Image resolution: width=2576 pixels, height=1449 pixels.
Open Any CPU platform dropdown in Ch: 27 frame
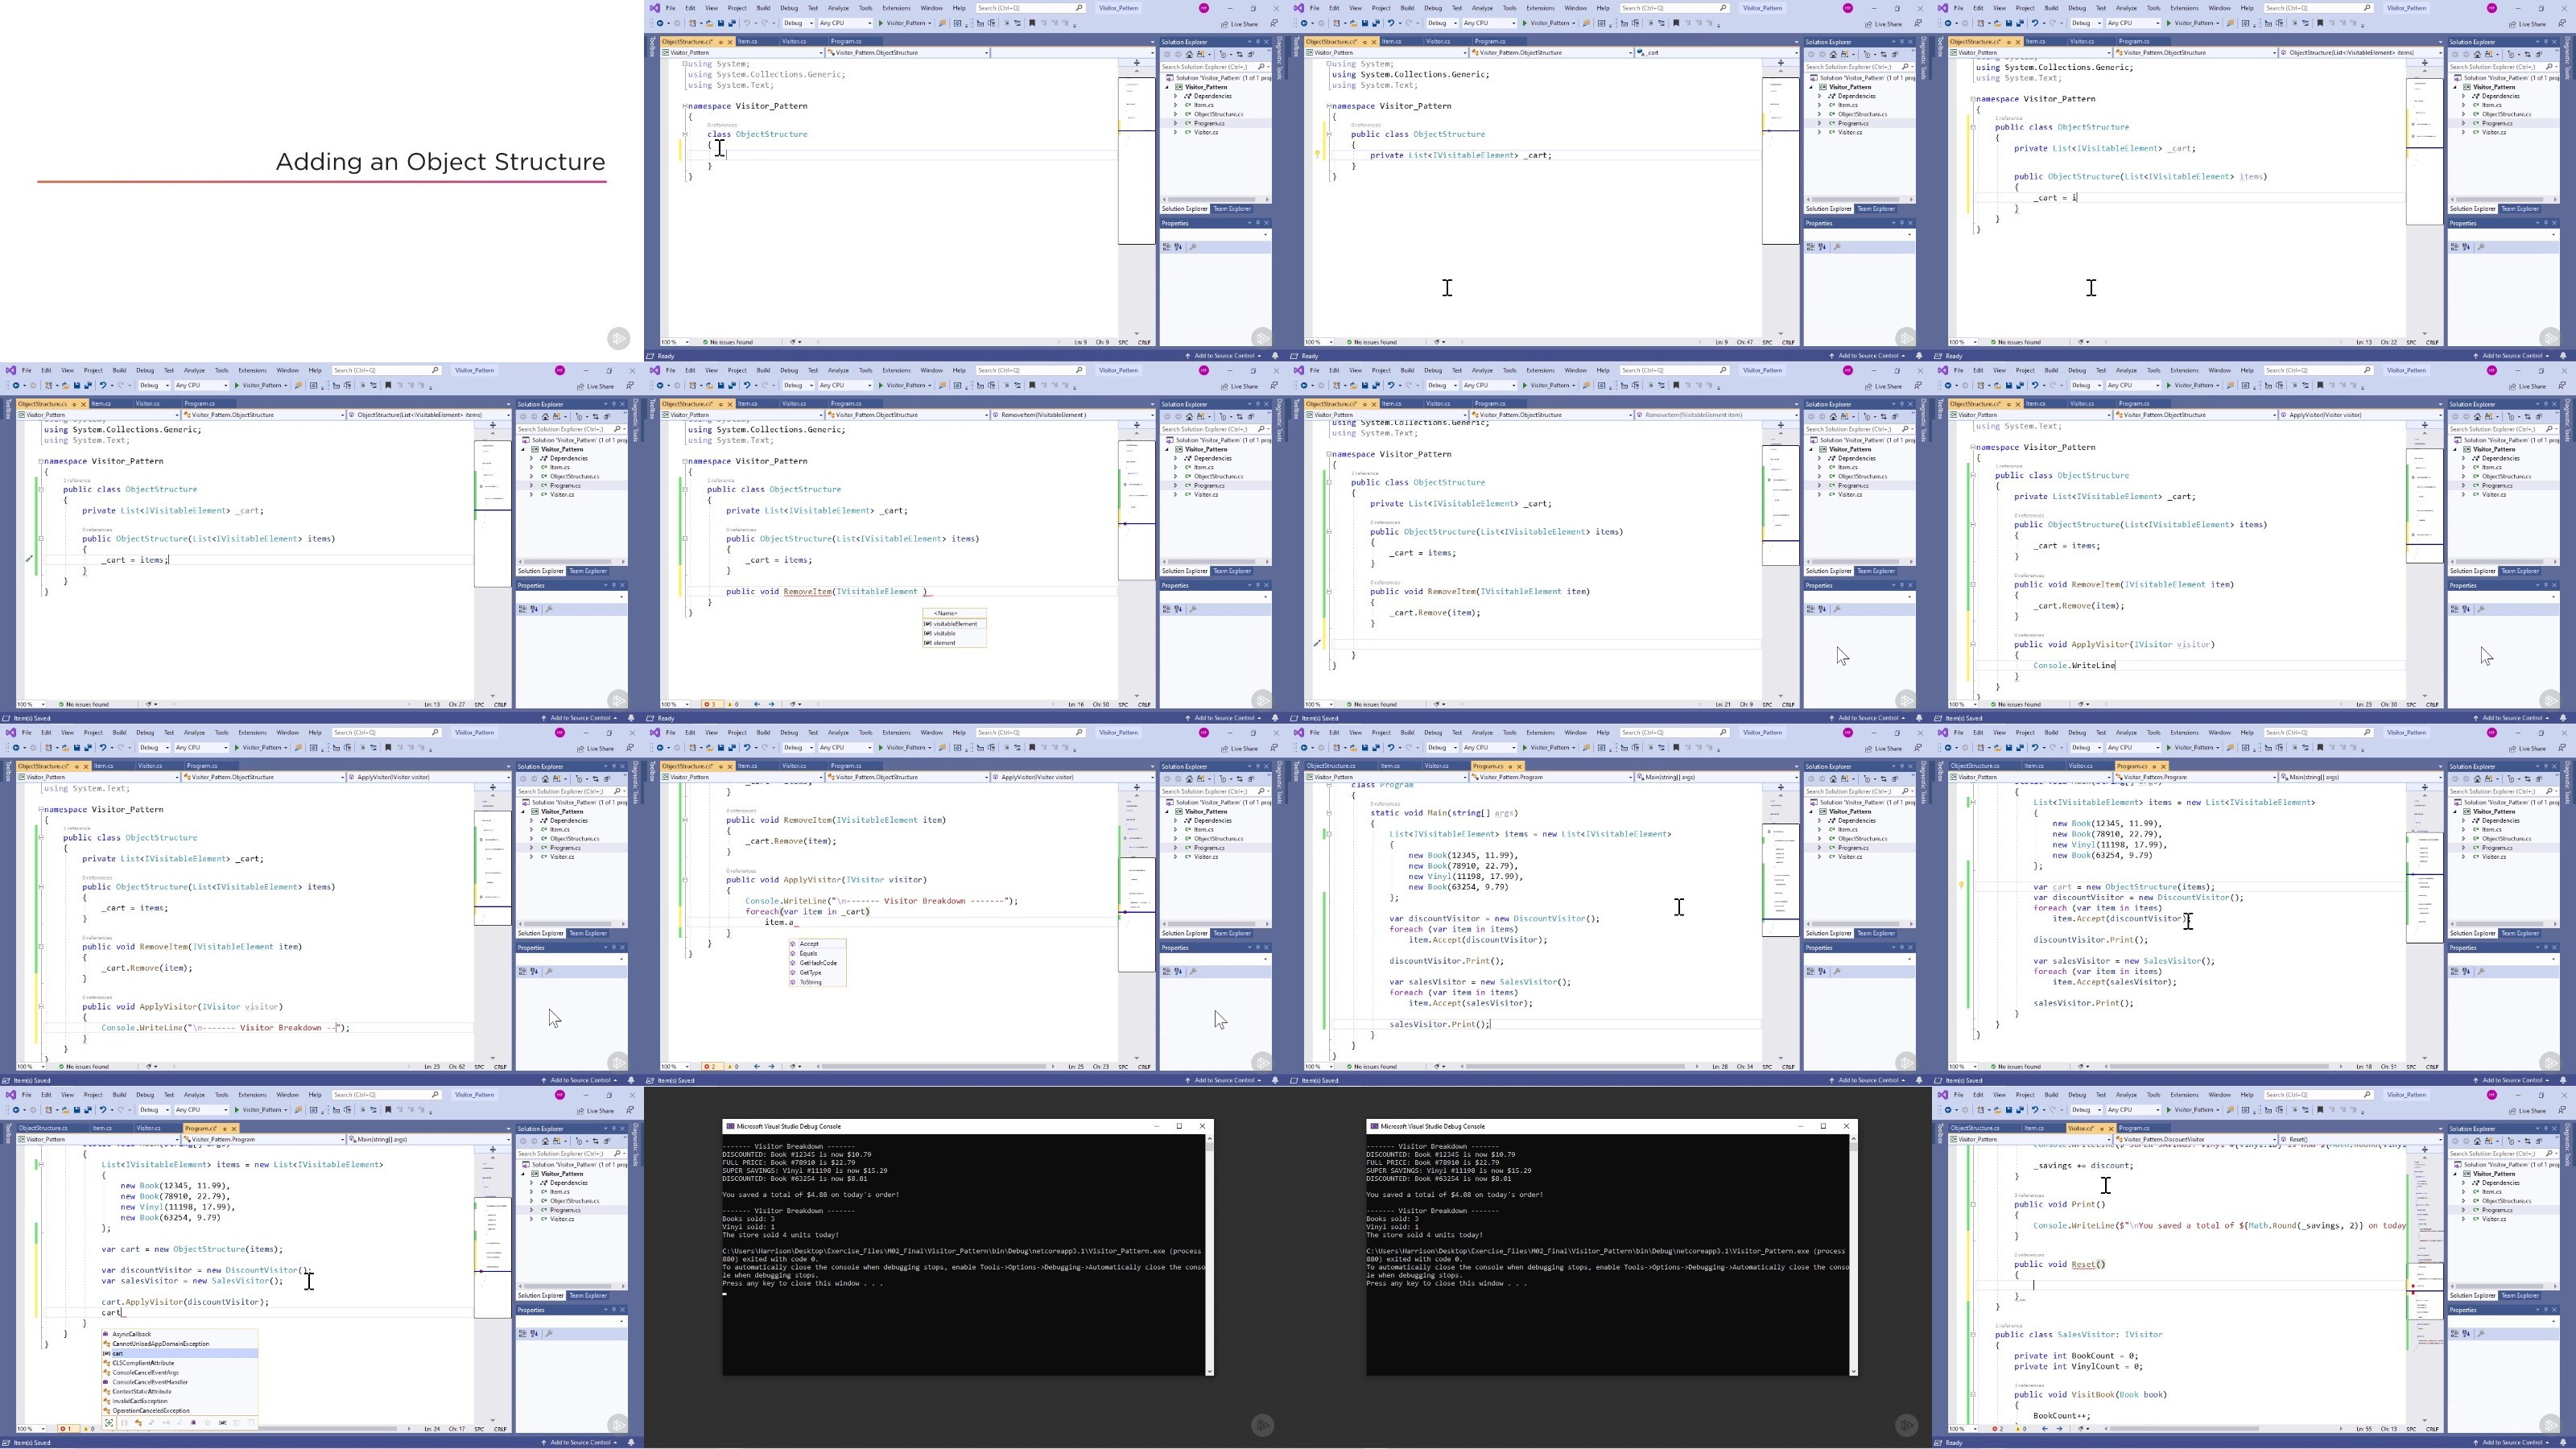[x=202, y=385]
